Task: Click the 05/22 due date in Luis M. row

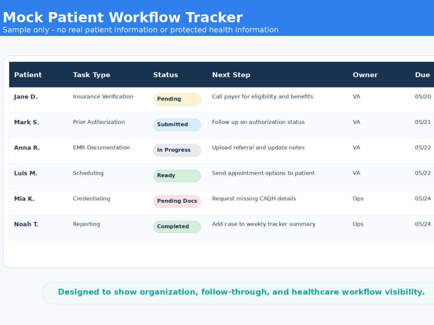Action: tap(423, 173)
